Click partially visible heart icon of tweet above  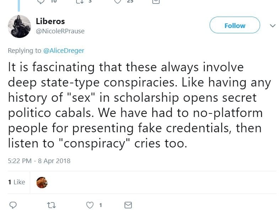point(117,1)
